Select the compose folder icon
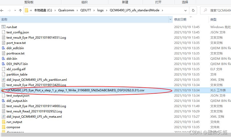The image size is (231, 137). (4, 127)
